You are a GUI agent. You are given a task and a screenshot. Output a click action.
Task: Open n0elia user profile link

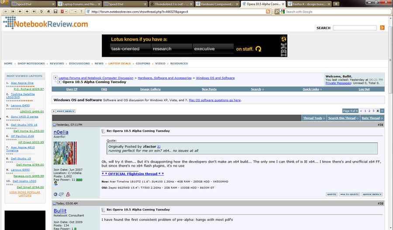click(x=61, y=132)
